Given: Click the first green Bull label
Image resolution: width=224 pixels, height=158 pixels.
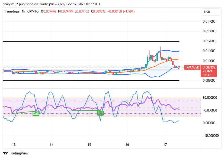Looking at the screenshot, I should click(x=36, y=114).
